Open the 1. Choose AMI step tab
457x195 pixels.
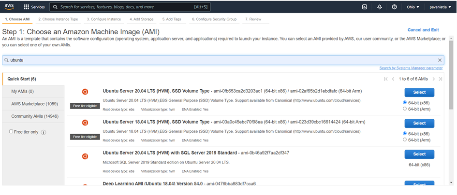[x=17, y=19]
